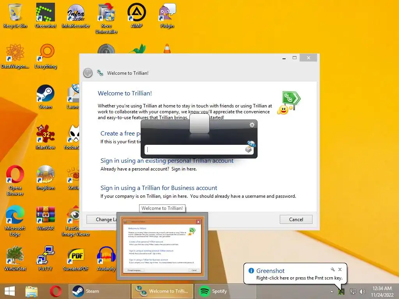Viewport: 399px width, 299px height.
Task: Select the WinRAR desktop shortcut
Action: pyautogui.click(x=46, y=218)
